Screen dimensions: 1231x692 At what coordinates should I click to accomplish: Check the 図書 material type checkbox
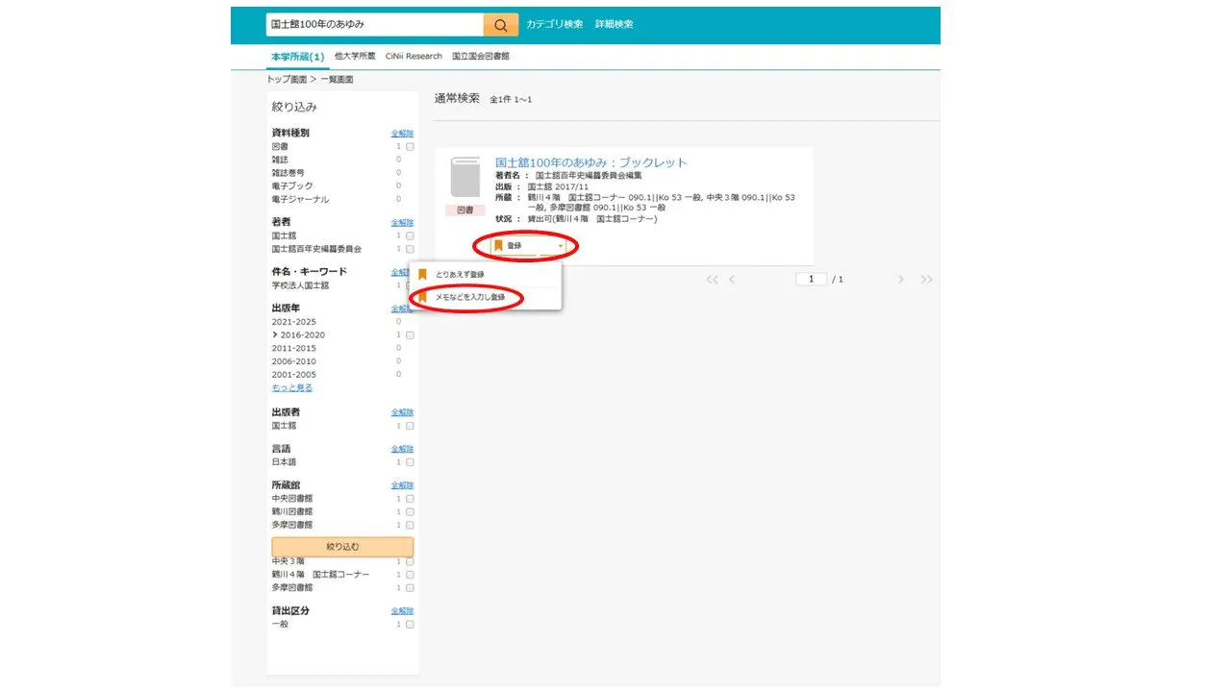pyautogui.click(x=410, y=147)
